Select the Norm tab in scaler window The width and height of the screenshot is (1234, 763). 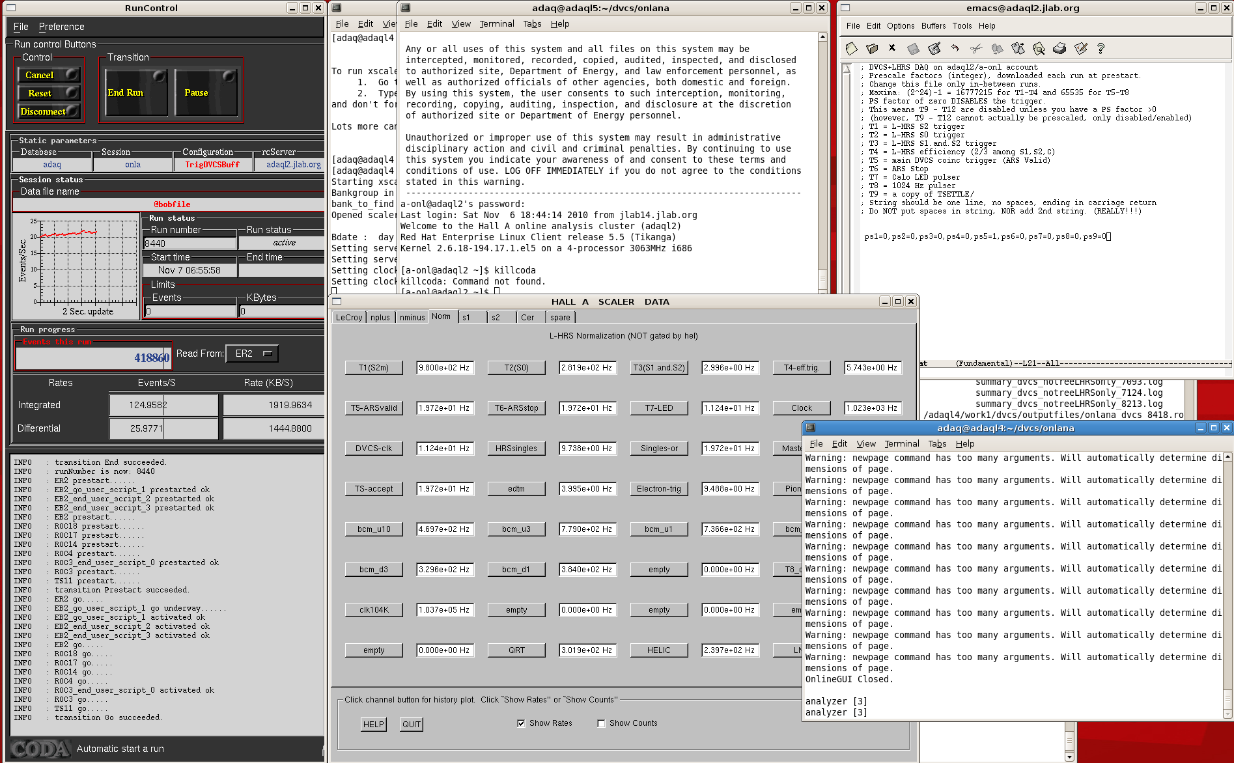click(x=441, y=316)
